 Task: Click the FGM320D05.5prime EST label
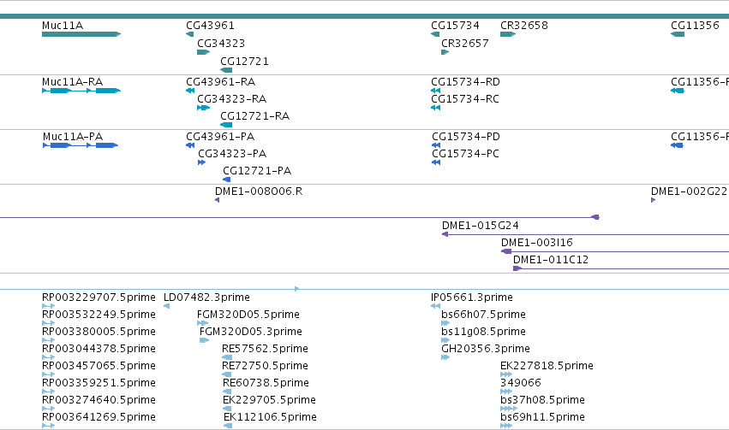click(248, 315)
